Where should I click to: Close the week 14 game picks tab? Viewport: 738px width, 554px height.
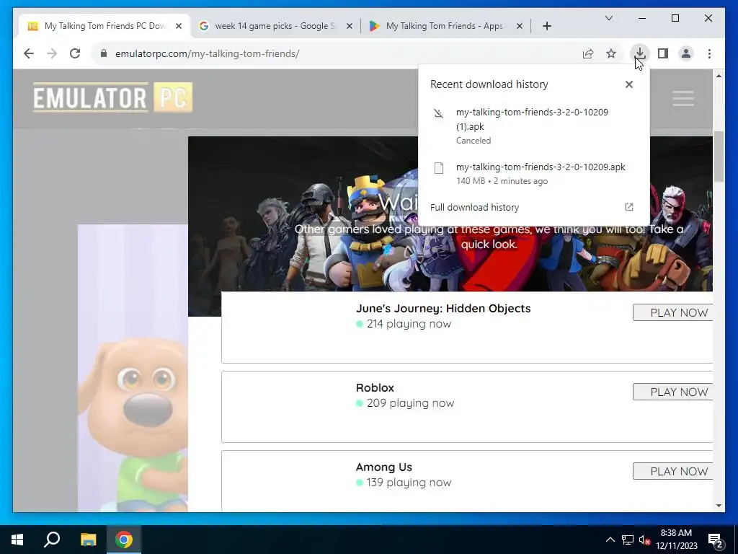tap(350, 27)
